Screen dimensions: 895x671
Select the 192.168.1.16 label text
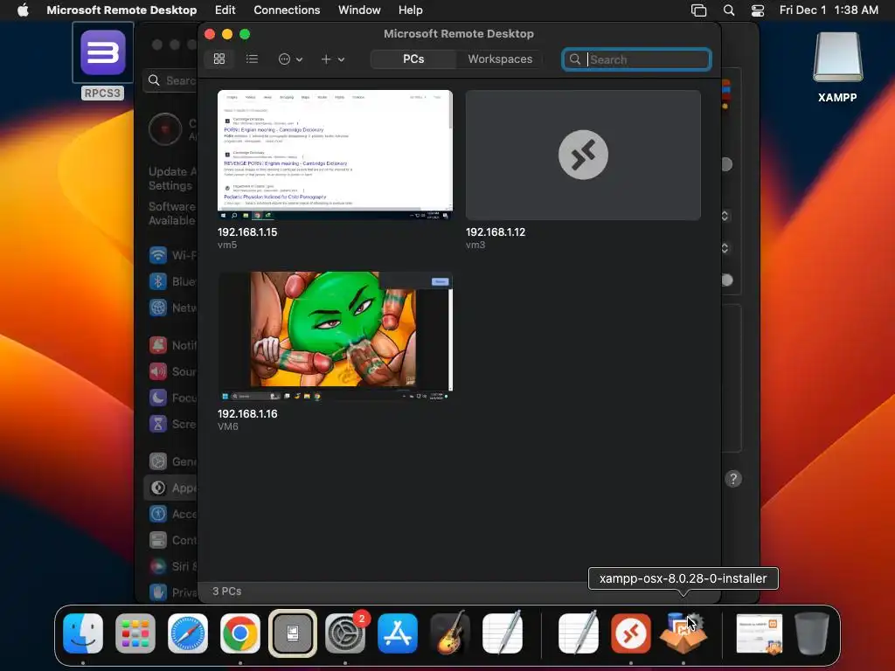click(247, 413)
